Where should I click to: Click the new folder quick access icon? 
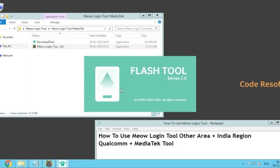(x=7, y=16)
